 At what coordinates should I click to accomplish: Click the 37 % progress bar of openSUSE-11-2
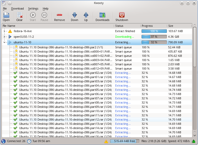[x=154, y=37]
